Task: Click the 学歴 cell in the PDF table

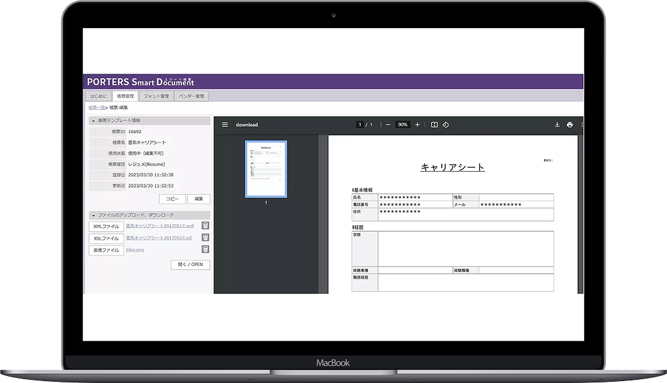Action: (365, 249)
